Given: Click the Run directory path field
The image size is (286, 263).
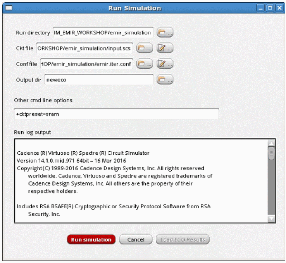Looking at the screenshot, I should (103, 33).
